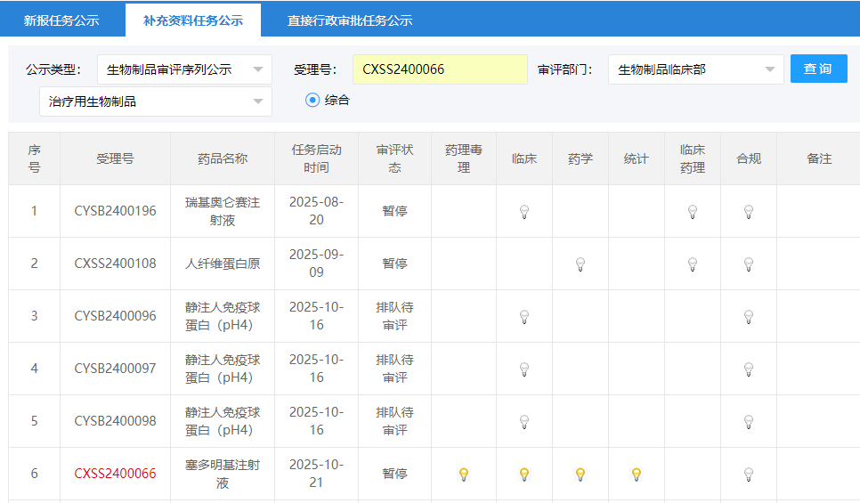Click 排队待审评 status for CYSB2400096
The image size is (860, 503).
pyautogui.click(x=395, y=316)
